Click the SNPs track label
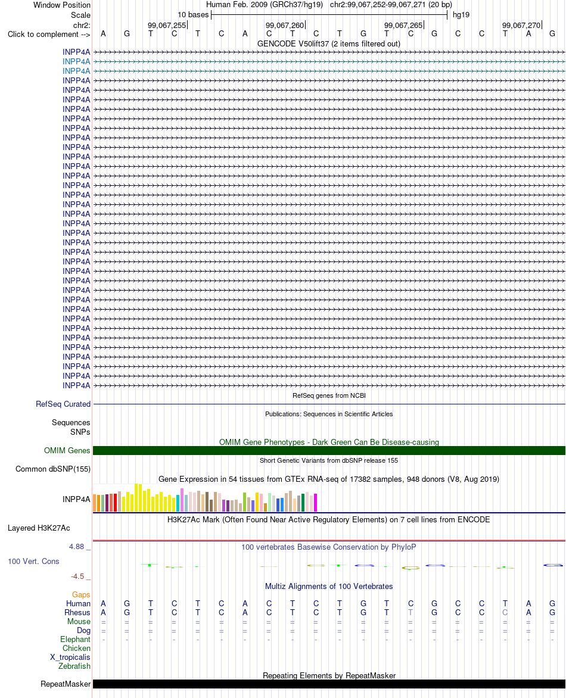The height and width of the screenshot is (698, 566). coord(80,432)
